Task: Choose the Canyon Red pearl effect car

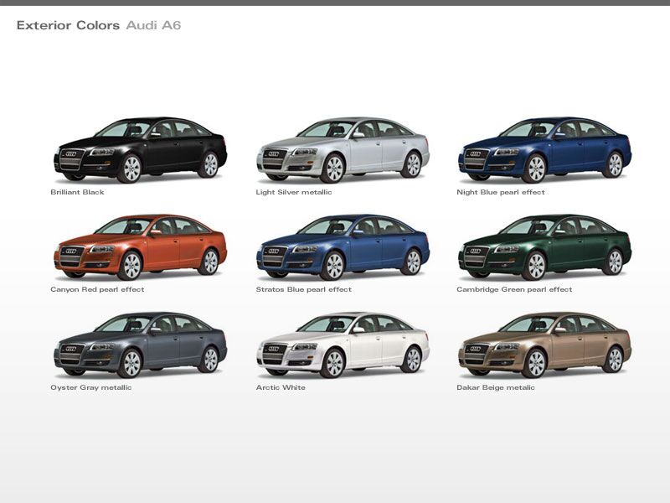Action: (x=140, y=247)
